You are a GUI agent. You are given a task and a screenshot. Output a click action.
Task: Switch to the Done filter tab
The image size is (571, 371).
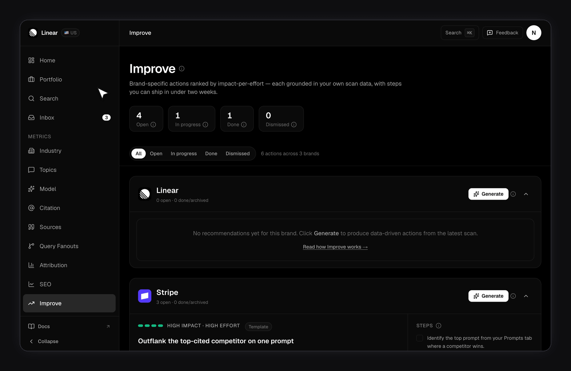pyautogui.click(x=211, y=154)
